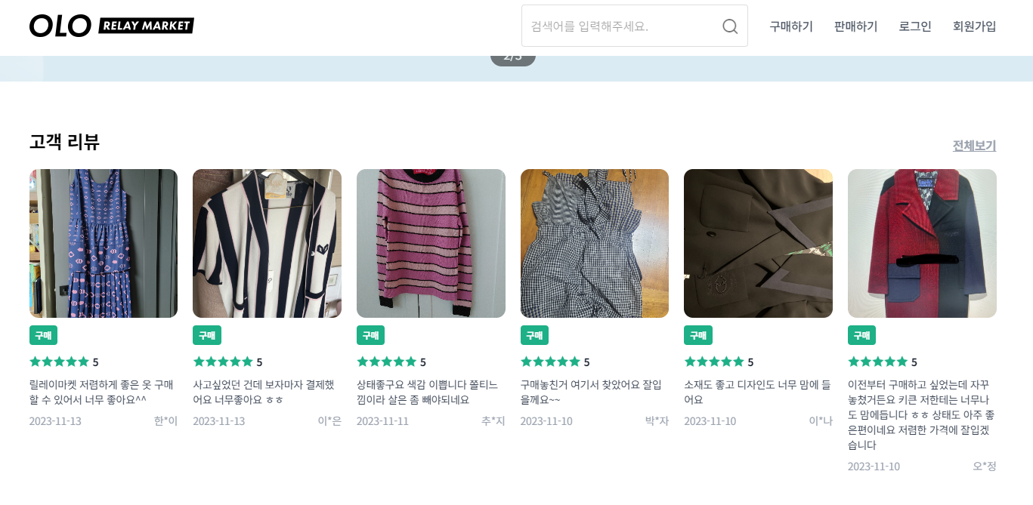Click 구매 badge on 이*나 review
This screenshot has width=1033, height=505.
pos(698,335)
